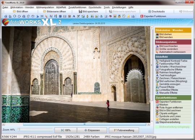Click the horizontal scrollbar below the image
Screen dimensions: 195x140
[x=84, y=124]
